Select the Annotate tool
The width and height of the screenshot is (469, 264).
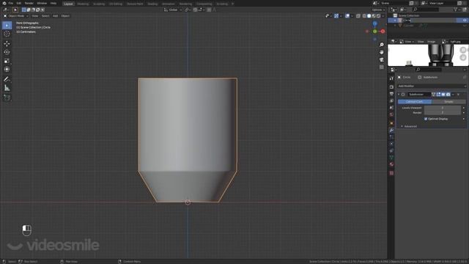pyautogui.click(x=7, y=79)
